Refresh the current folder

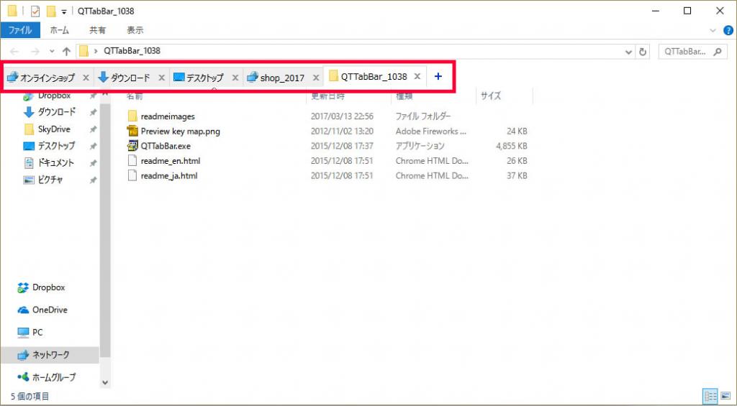tap(643, 52)
